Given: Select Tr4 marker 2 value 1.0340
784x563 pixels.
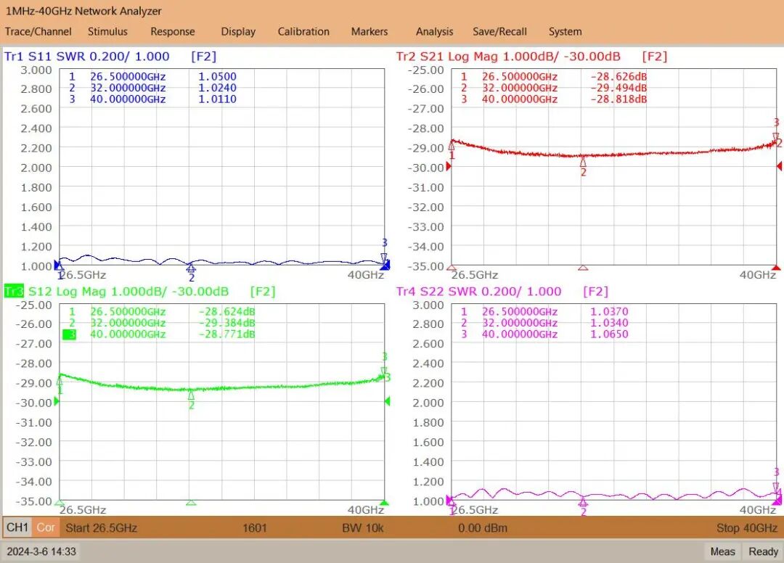Looking at the screenshot, I should click(x=609, y=323).
